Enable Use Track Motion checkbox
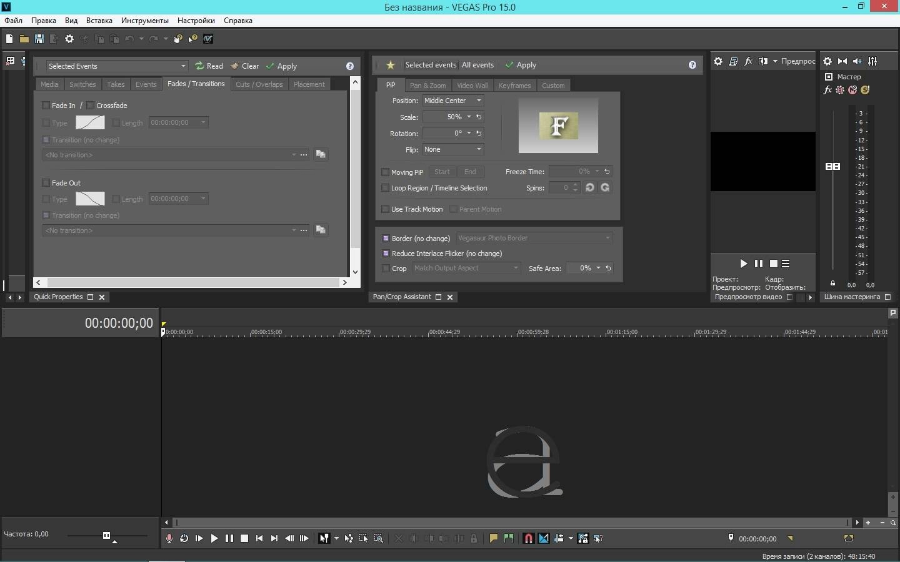This screenshot has height=562, width=900. pos(385,209)
